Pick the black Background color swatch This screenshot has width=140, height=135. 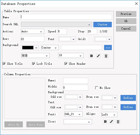coord(28,48)
